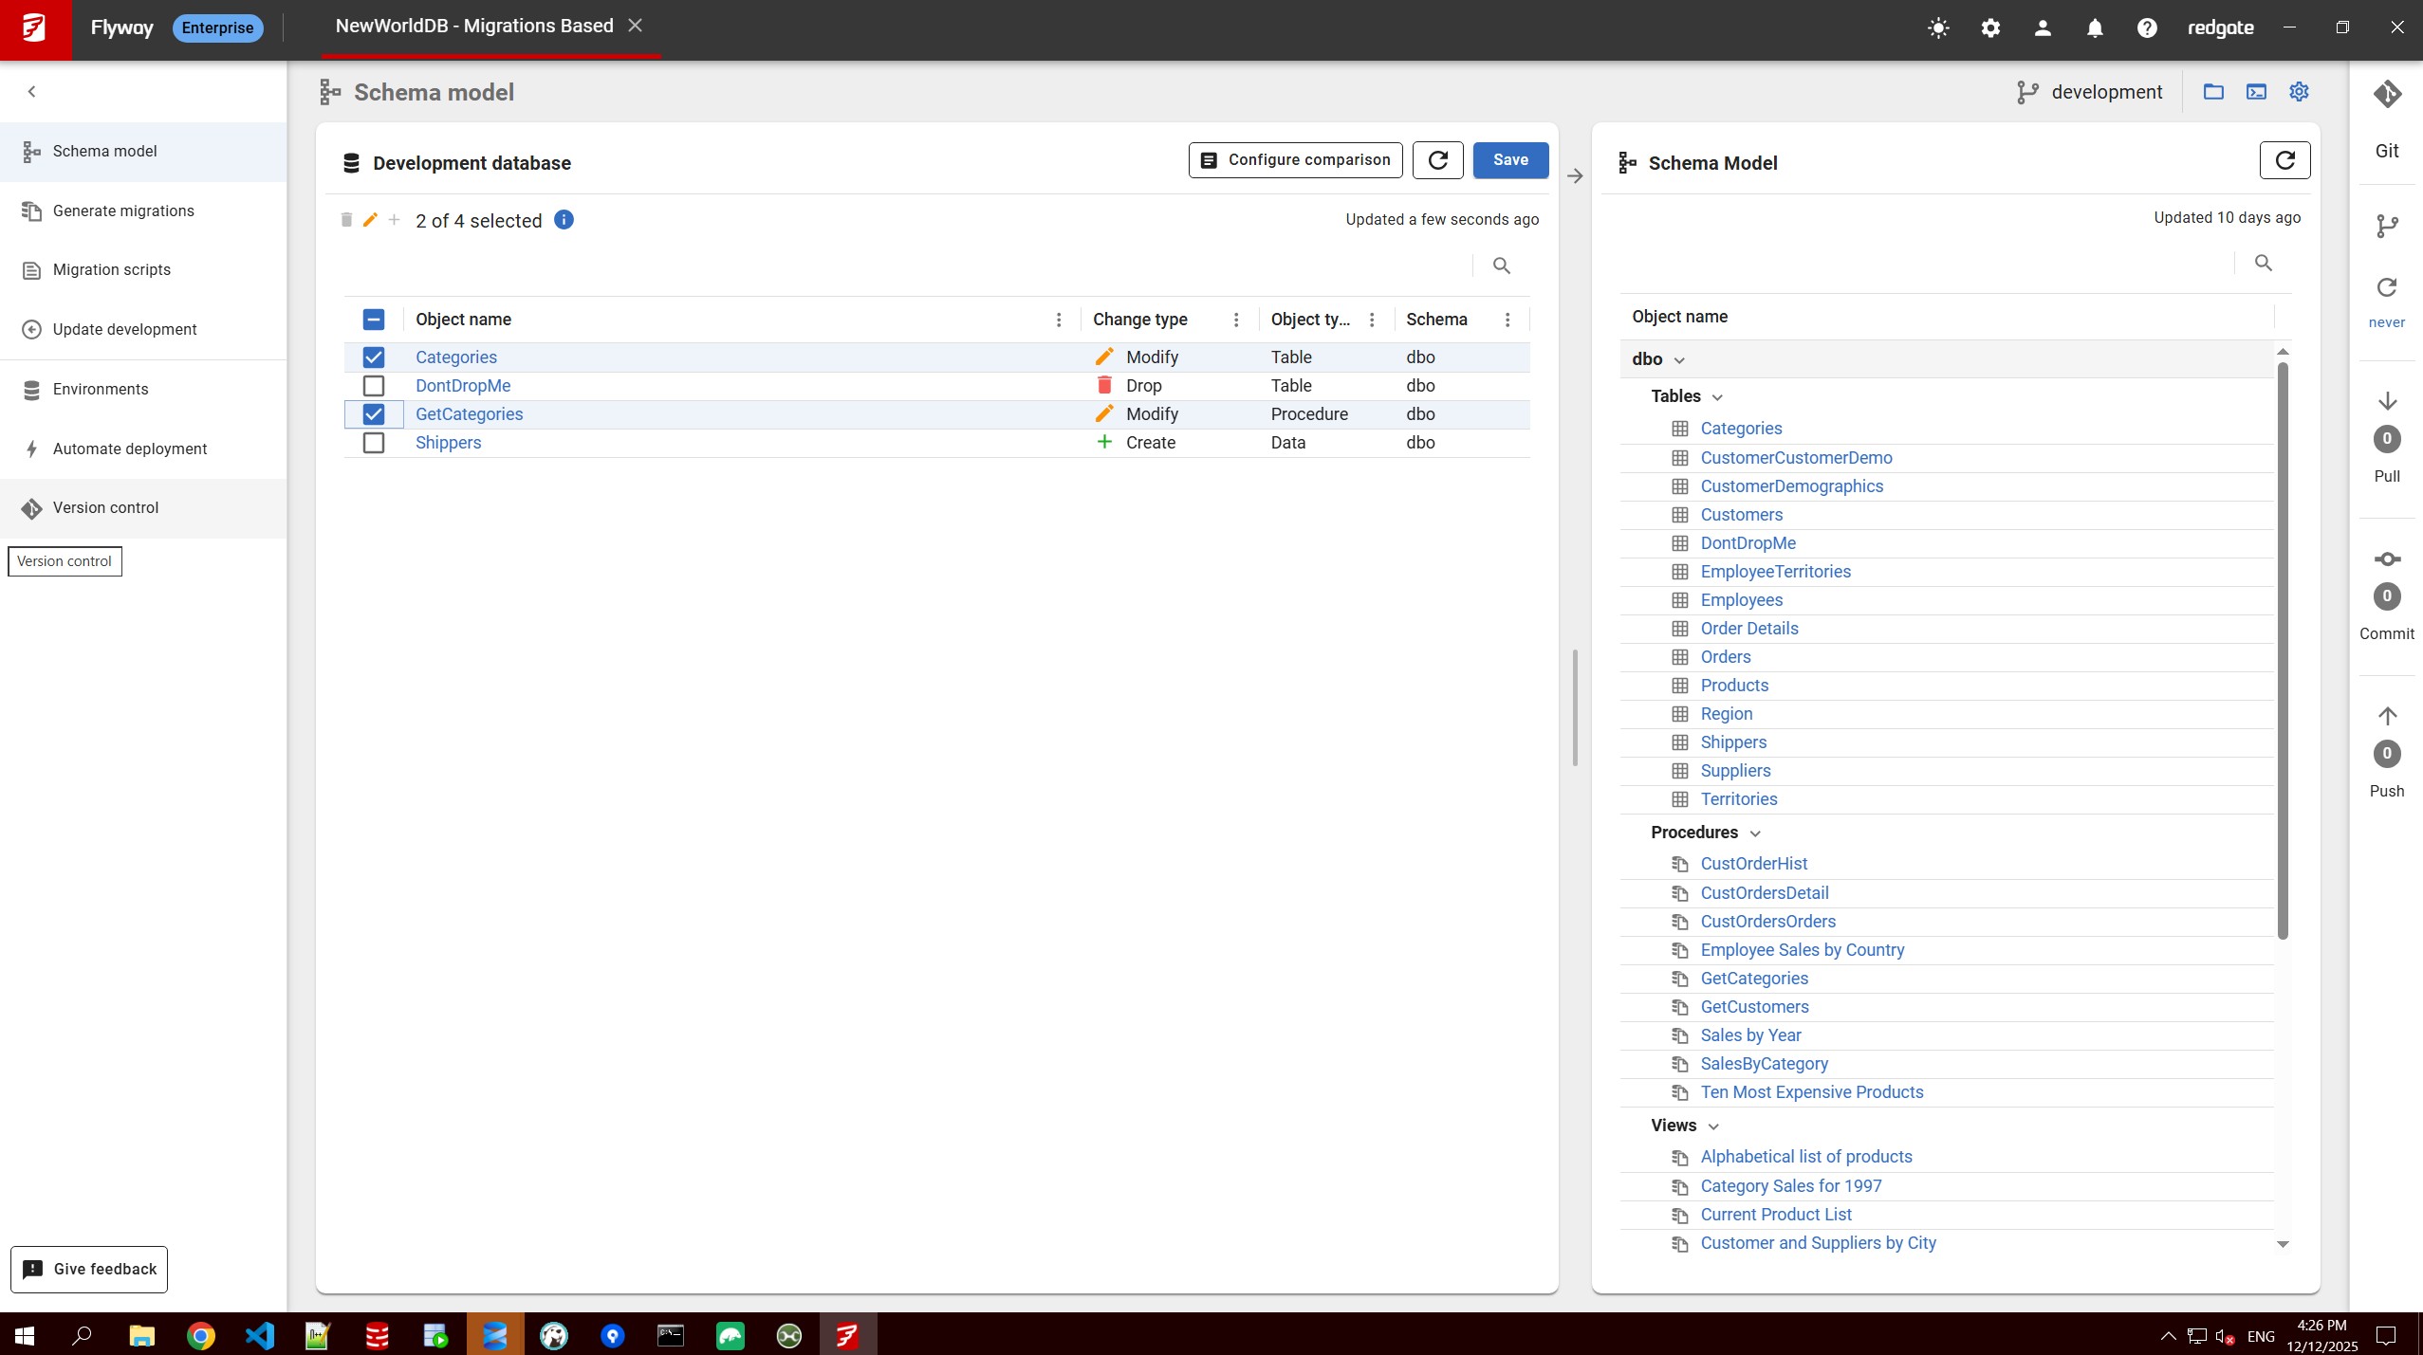Open Configure comparison
2423x1355 pixels.
coord(1294,160)
